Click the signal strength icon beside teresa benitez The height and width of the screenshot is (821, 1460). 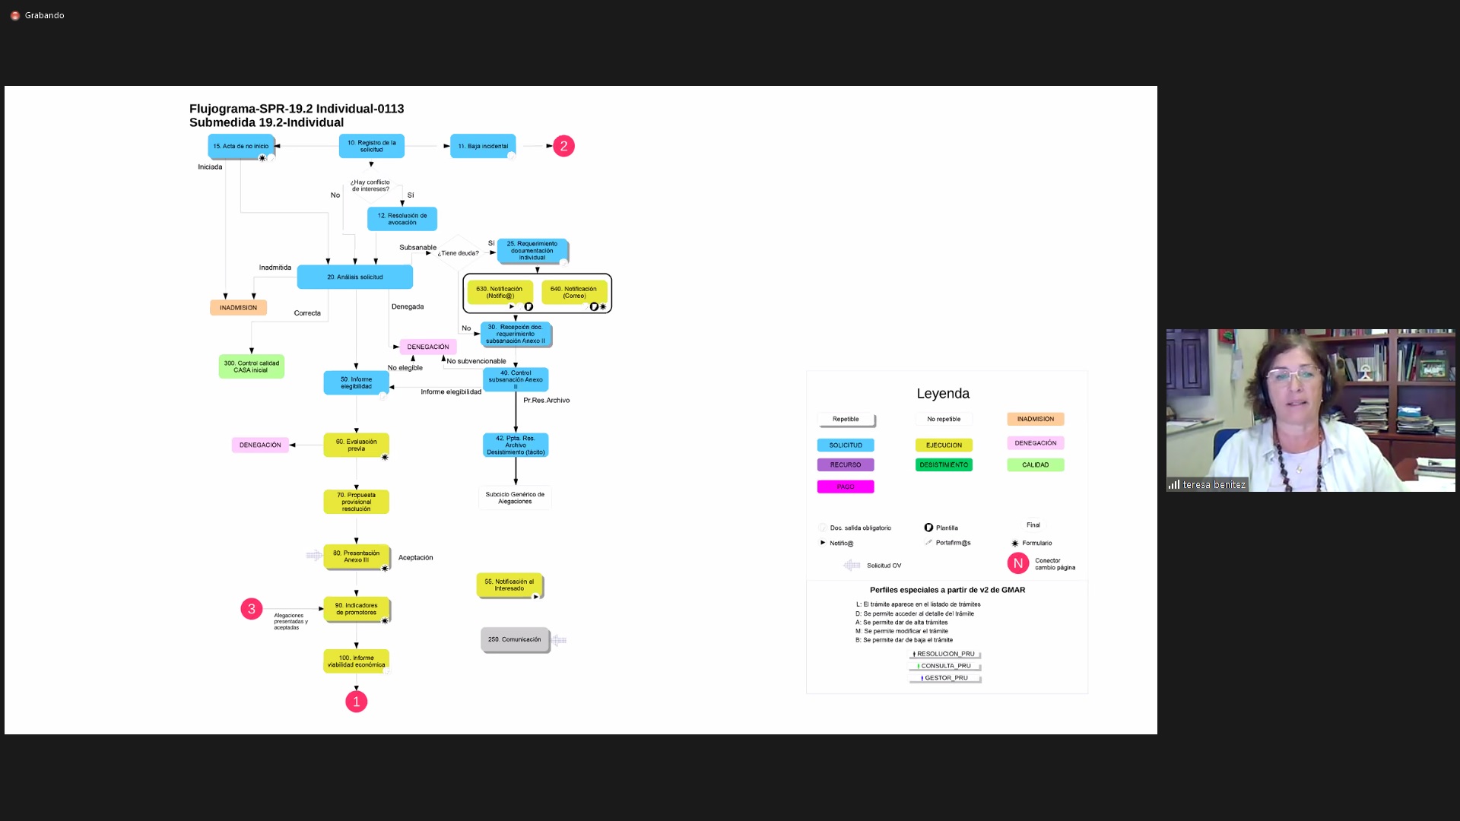pos(1174,484)
